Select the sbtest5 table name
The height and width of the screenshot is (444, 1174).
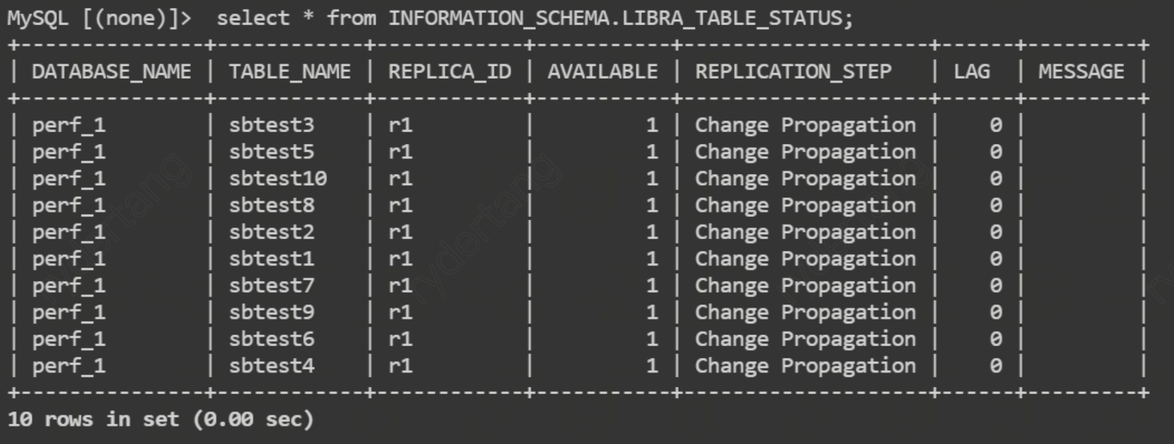272,152
